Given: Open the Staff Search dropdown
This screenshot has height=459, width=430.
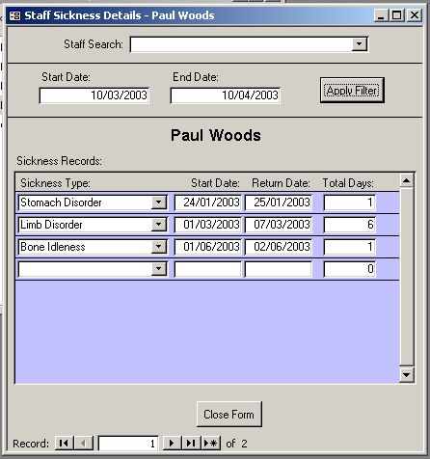Looking at the screenshot, I should click(x=359, y=44).
